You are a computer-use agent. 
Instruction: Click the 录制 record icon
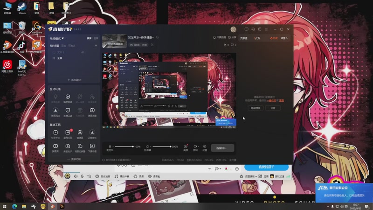click(195, 147)
